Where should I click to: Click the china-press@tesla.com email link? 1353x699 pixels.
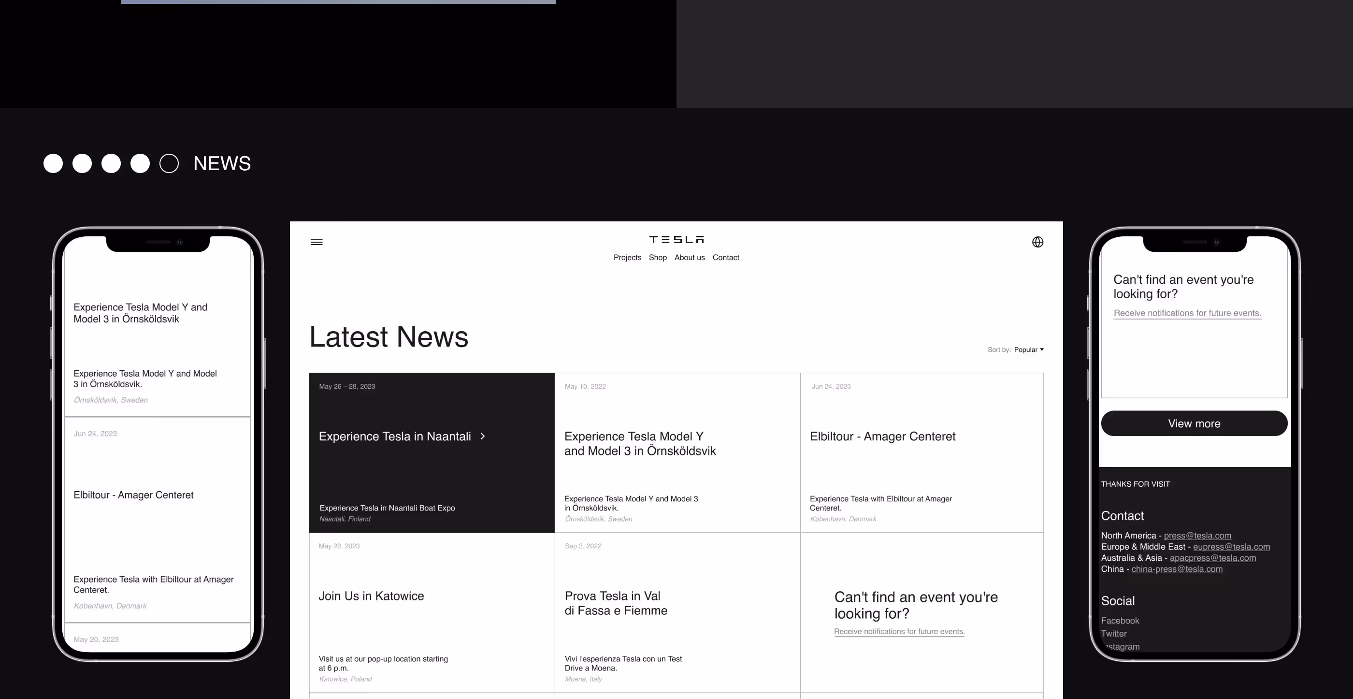coord(1177,568)
